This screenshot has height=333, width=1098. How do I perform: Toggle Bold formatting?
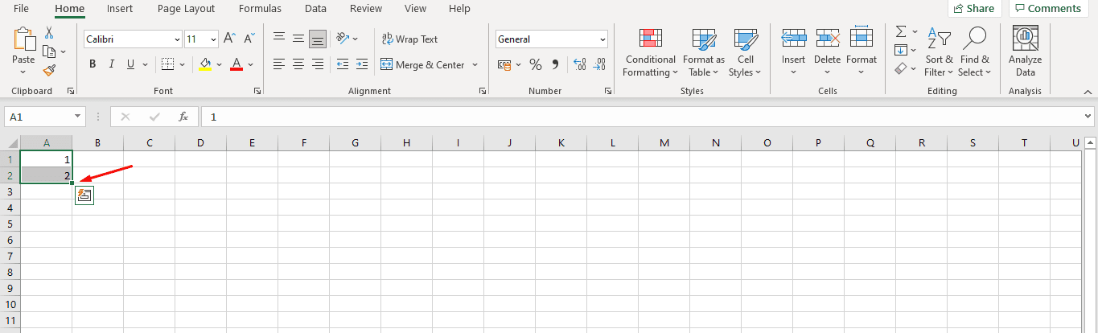click(x=93, y=64)
